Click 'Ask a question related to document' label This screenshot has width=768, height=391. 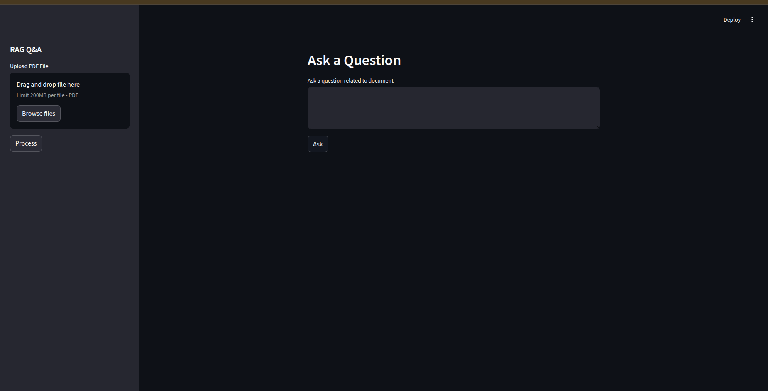coord(350,80)
